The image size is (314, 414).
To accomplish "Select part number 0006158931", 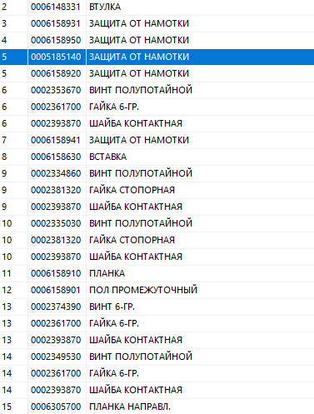I will click(x=56, y=23).
